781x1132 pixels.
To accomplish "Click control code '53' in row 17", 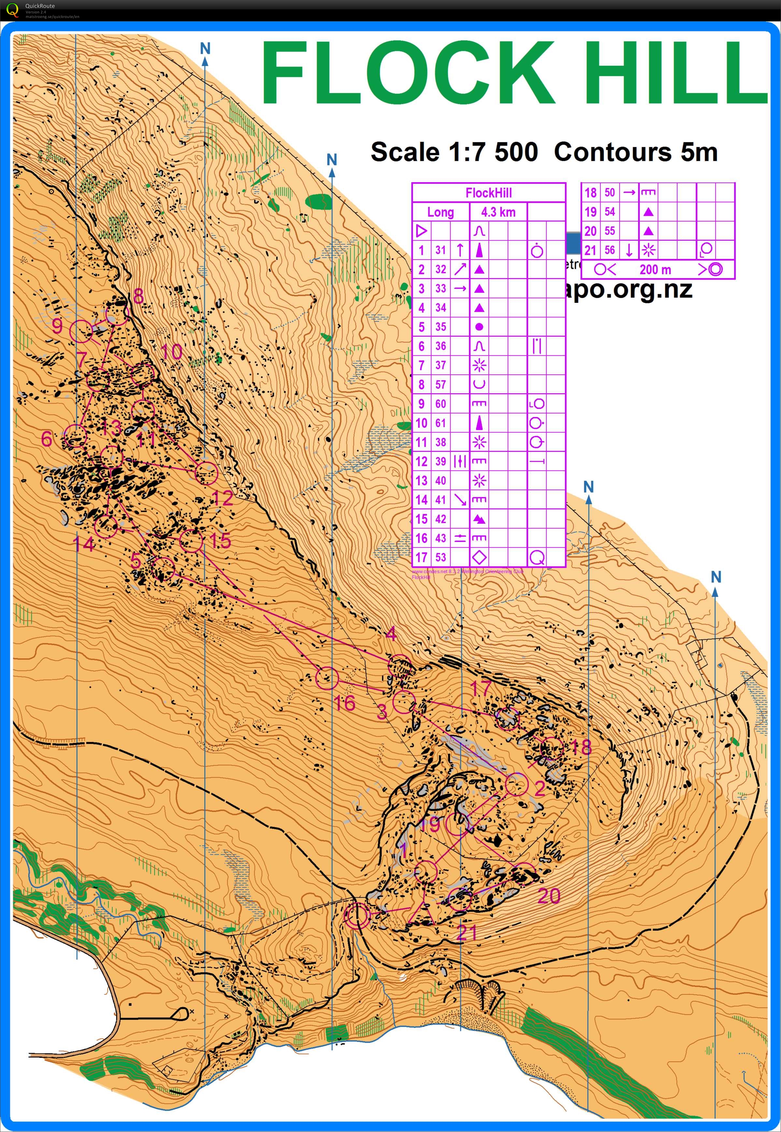I will pyautogui.click(x=440, y=557).
